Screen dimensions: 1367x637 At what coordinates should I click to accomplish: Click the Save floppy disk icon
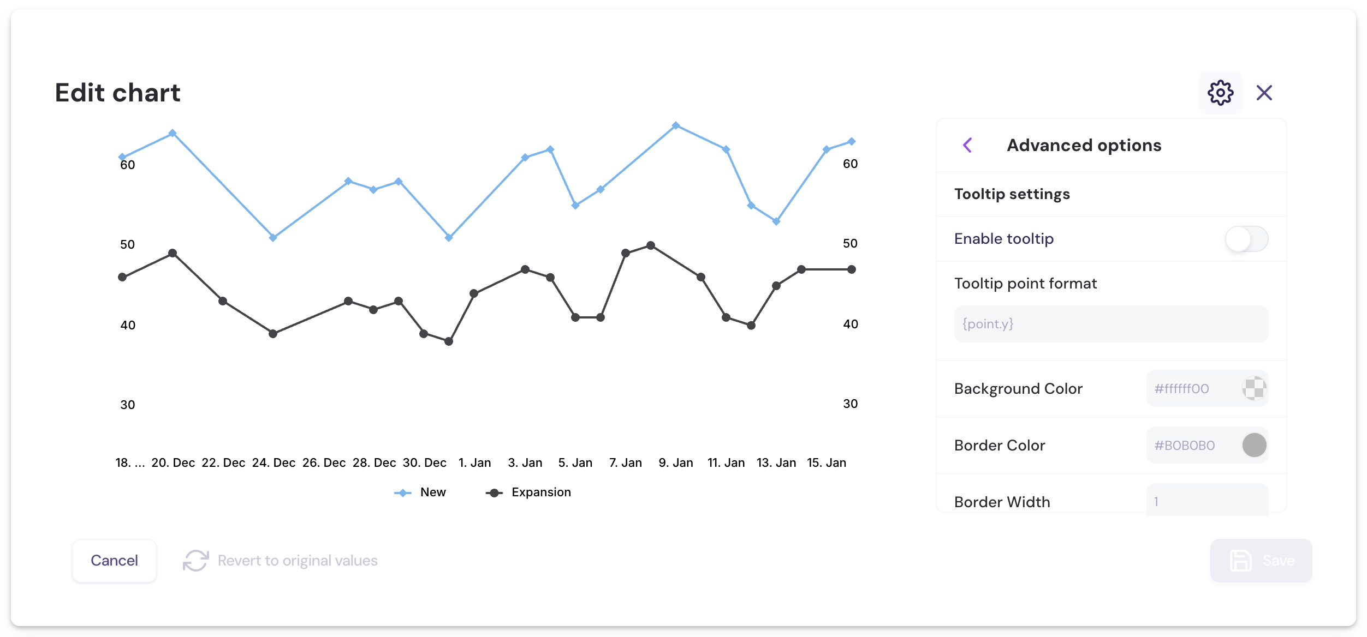click(x=1240, y=560)
